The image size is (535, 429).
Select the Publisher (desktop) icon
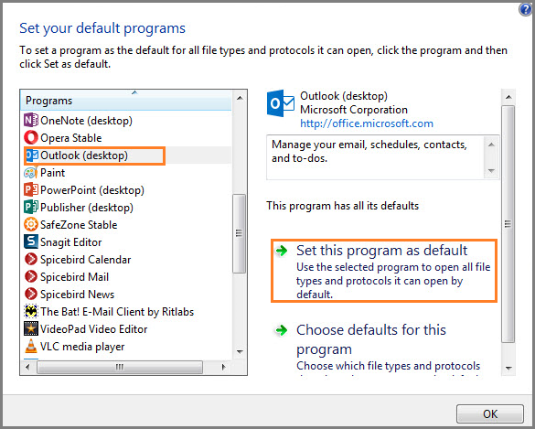pos(31,208)
